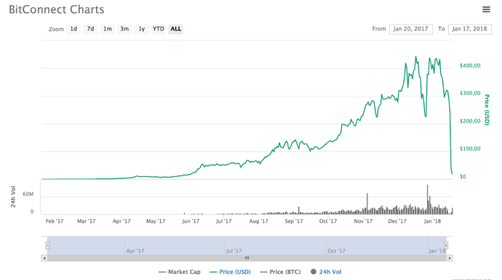This screenshot has height=280, width=502.
Task: Click the left navigator scrollbar arrow
Action: click(x=44, y=258)
